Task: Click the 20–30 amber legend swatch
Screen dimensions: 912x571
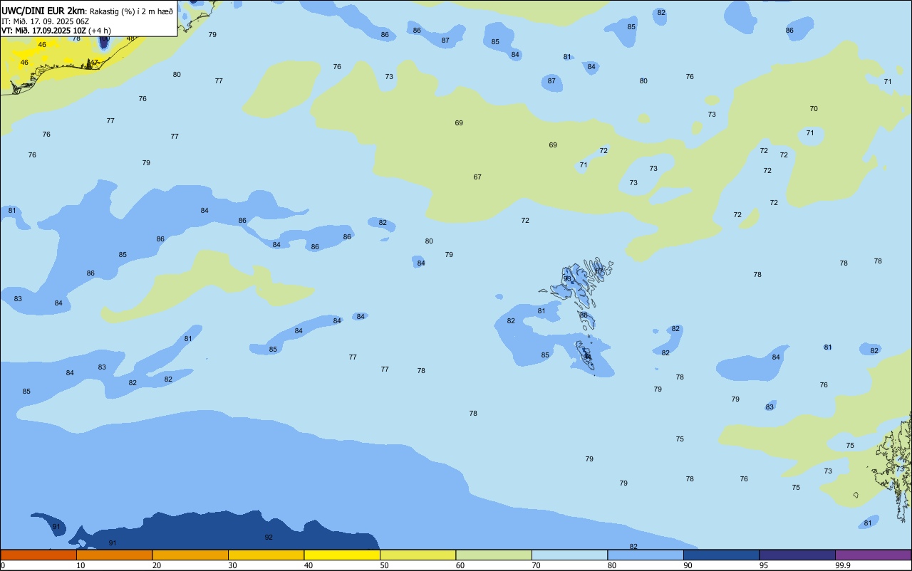Action: (x=190, y=555)
